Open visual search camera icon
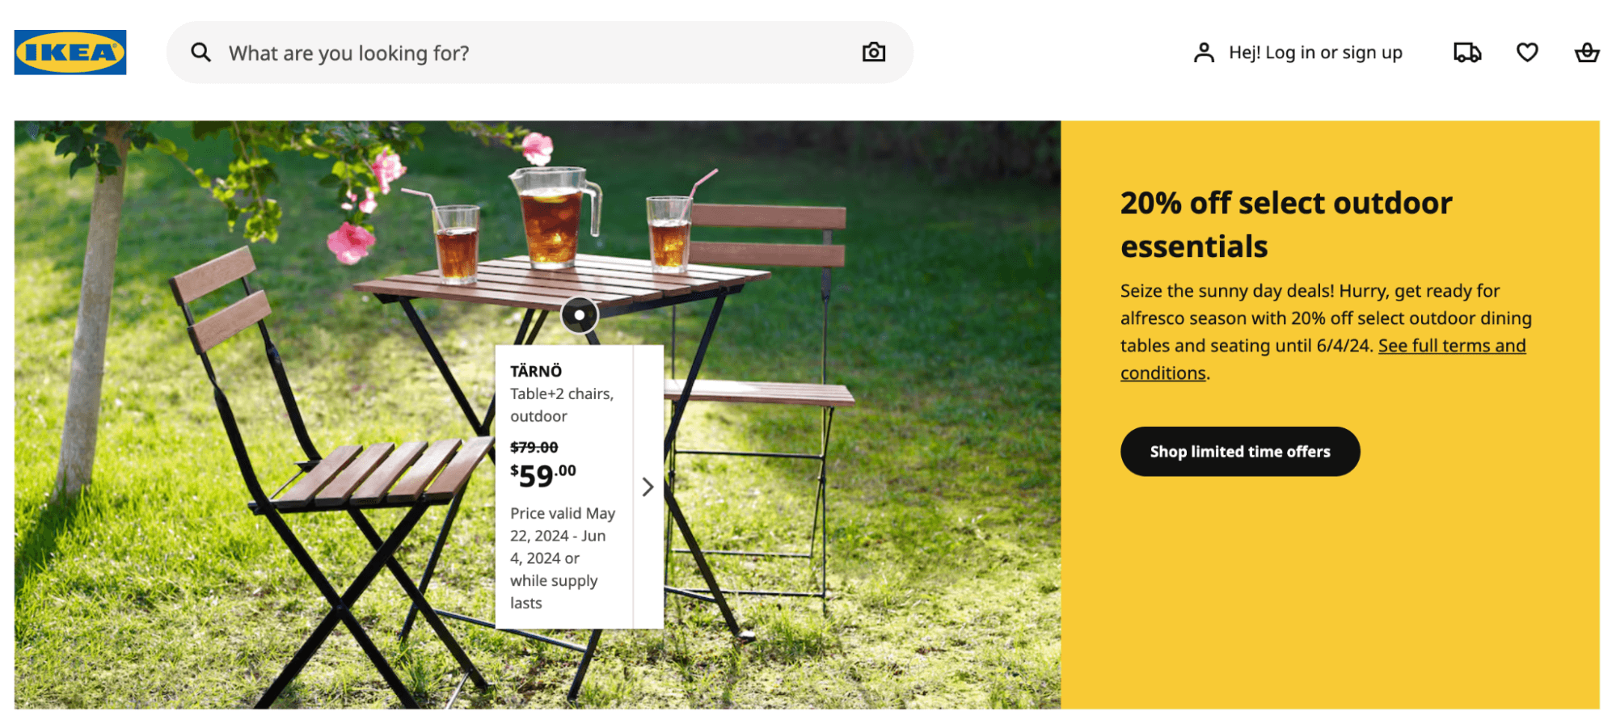This screenshot has width=1616, height=724. click(873, 53)
